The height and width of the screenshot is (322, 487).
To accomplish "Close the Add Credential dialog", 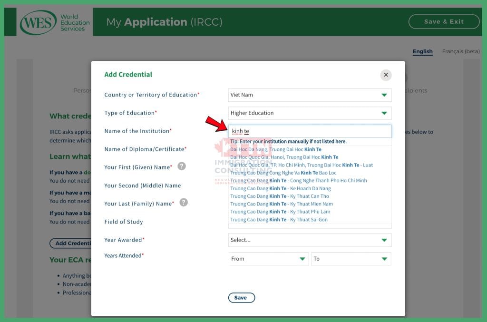I will (386, 75).
